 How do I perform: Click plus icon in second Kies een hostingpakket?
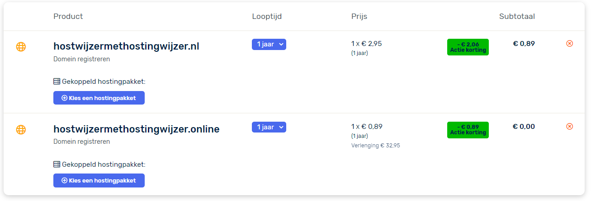coord(64,180)
